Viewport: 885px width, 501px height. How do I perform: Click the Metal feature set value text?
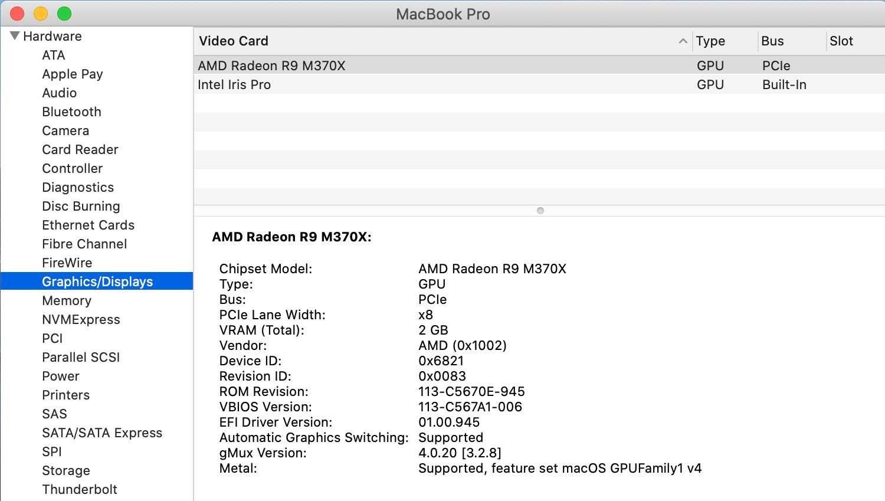point(560,468)
